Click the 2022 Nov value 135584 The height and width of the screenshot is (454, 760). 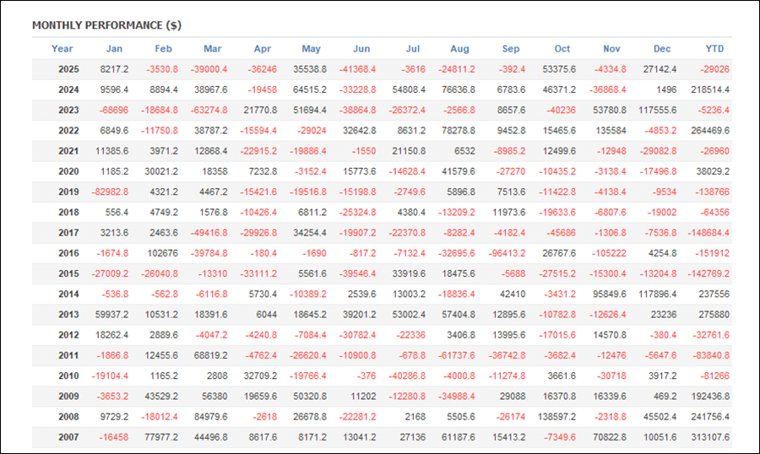(x=610, y=131)
